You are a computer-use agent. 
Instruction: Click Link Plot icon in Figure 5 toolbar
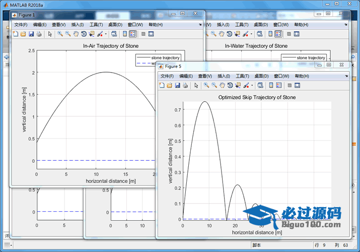point(260,86)
